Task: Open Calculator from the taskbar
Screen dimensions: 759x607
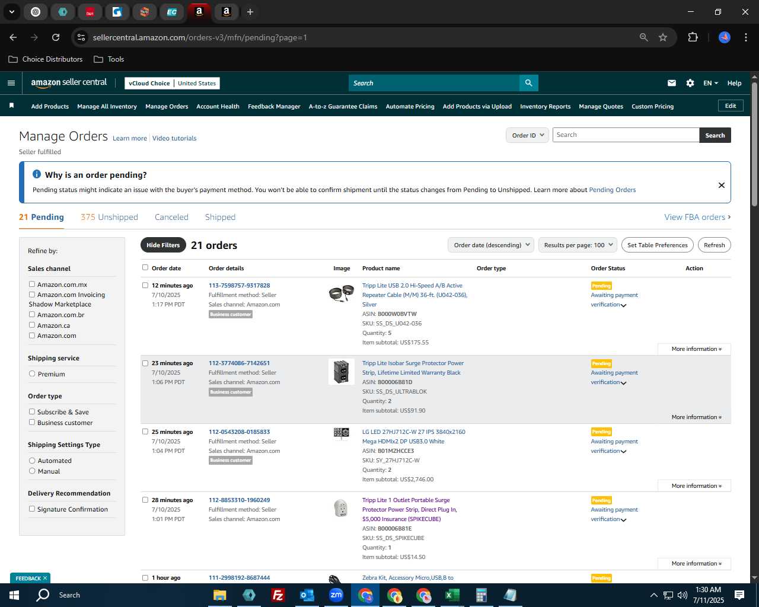Action: 481,595
